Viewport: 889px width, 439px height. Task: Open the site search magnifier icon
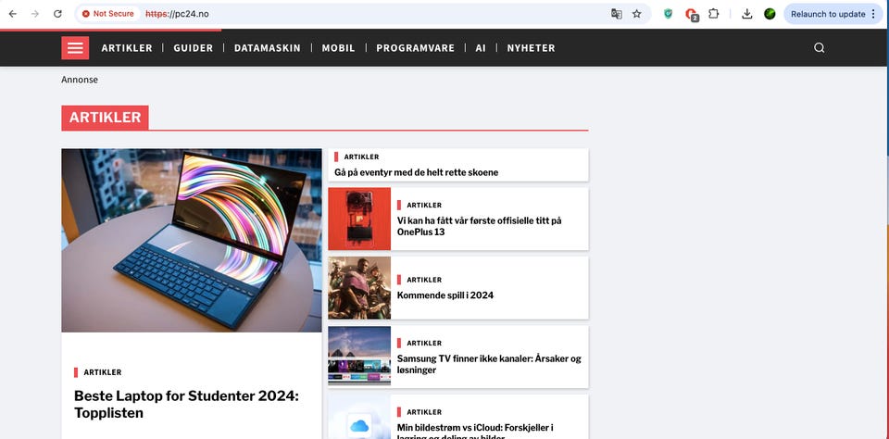tap(820, 47)
